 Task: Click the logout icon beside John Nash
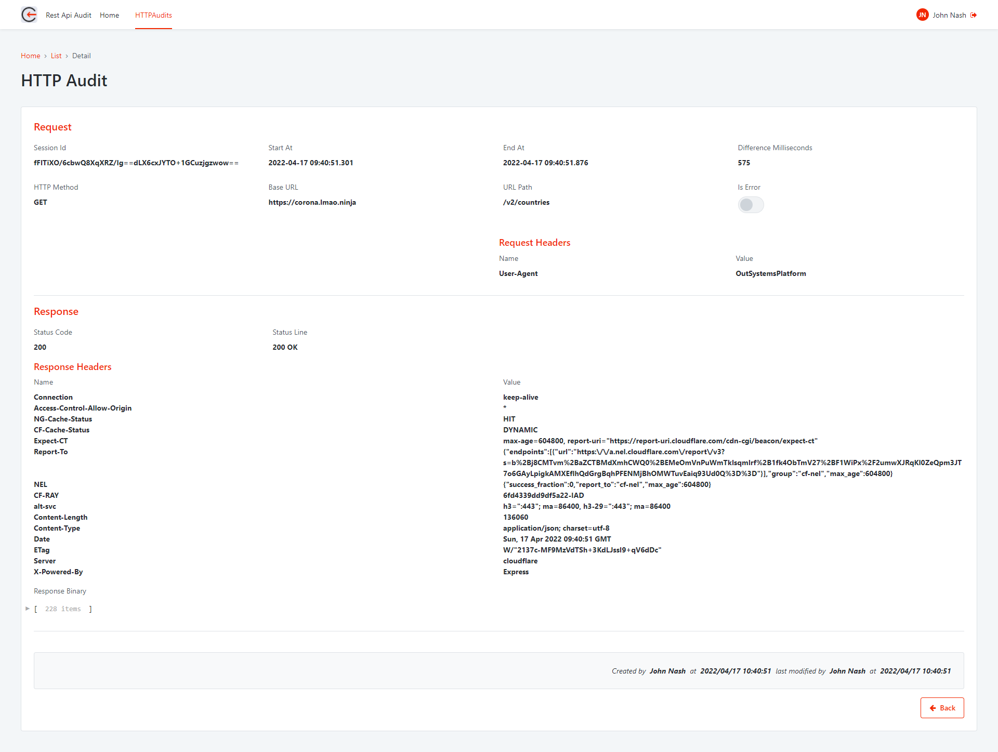[974, 15]
